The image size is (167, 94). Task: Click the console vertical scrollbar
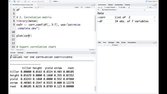click(95, 89)
